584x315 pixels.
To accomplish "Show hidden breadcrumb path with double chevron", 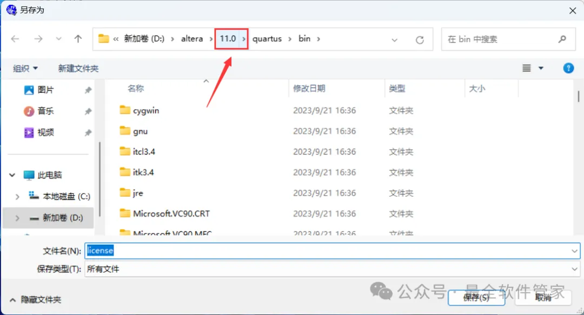I will tap(116, 39).
